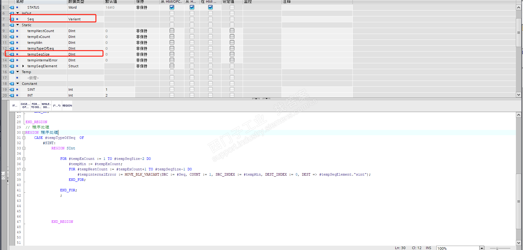Click the tag icon of the Static section

pyautogui.click(x=12, y=25)
